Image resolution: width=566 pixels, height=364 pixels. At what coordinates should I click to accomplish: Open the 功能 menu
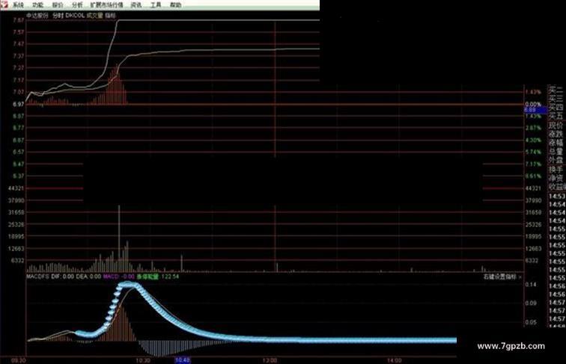[38, 5]
